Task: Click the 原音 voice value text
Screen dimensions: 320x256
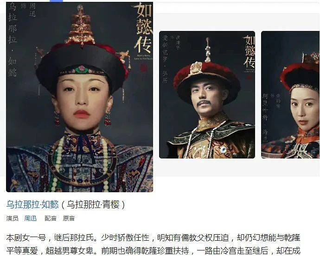Action: pos(69,219)
